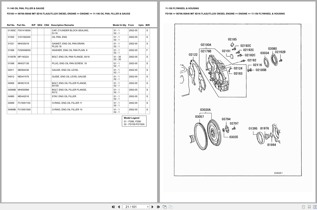Select part number MH035018
This screenshot has width=317, height=210.
tap(23, 44)
